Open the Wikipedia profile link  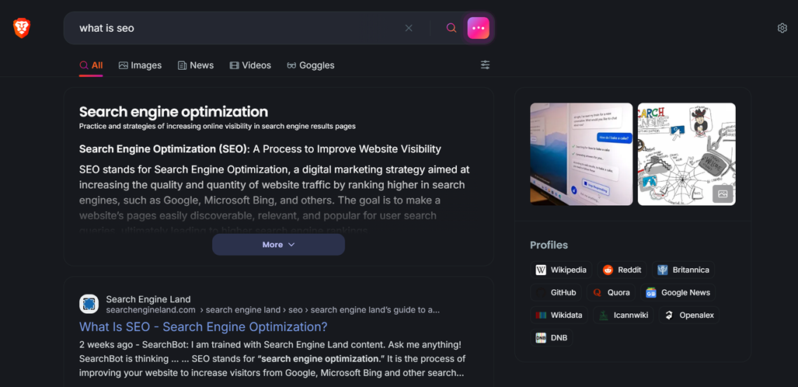[561, 270]
